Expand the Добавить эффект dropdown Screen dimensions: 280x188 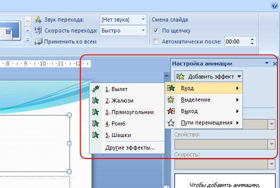coord(239,76)
